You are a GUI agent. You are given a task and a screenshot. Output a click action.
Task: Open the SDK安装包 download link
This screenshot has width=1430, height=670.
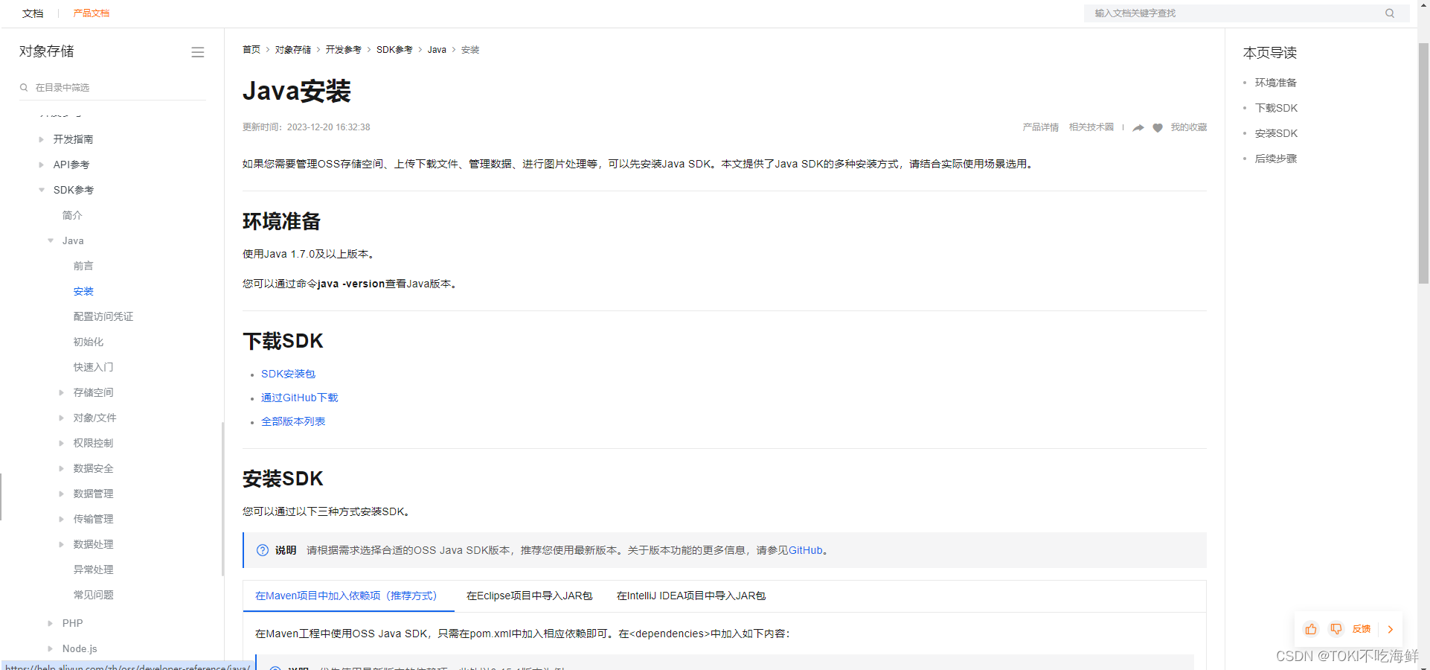288,374
